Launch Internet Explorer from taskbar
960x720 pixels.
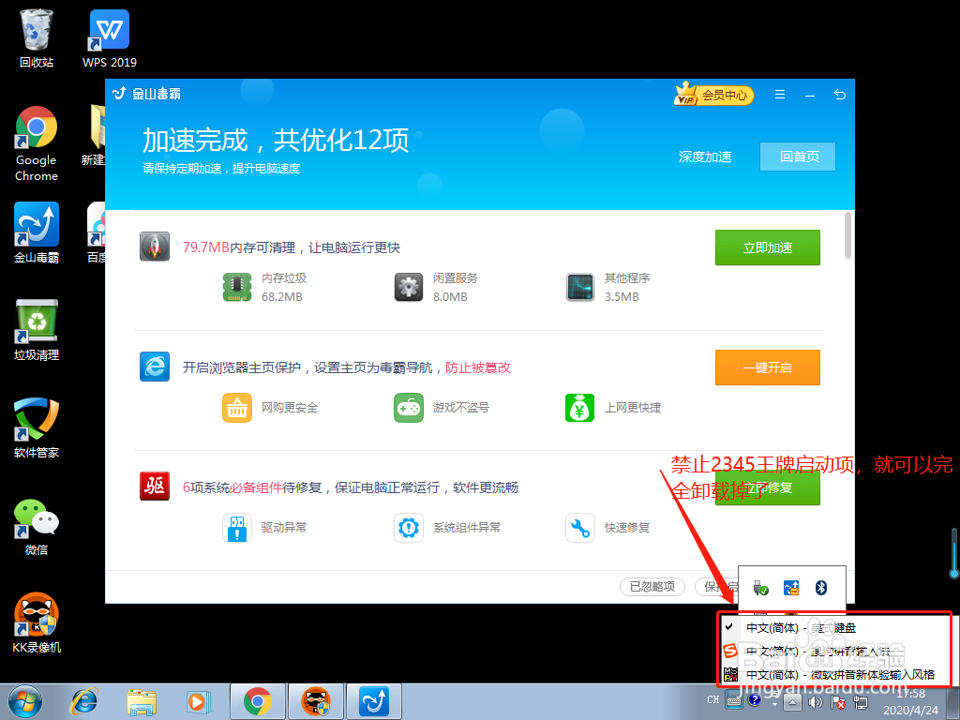point(84,701)
